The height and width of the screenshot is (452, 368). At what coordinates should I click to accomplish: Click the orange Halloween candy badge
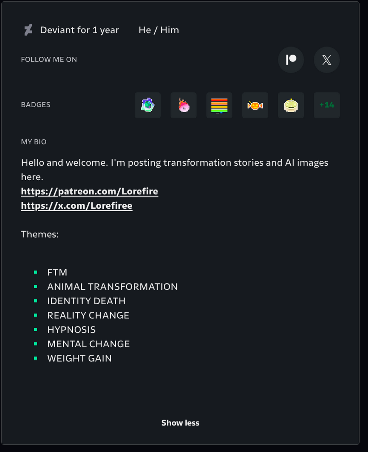[255, 105]
